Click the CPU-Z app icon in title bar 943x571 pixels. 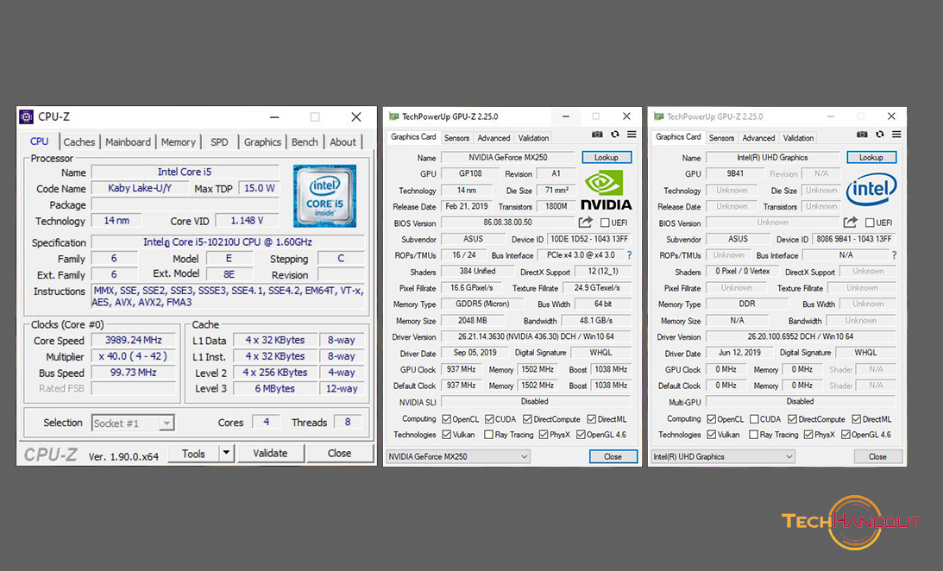[27, 116]
